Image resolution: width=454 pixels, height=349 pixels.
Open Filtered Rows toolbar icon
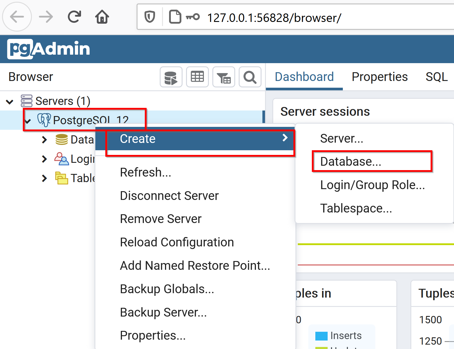click(224, 77)
